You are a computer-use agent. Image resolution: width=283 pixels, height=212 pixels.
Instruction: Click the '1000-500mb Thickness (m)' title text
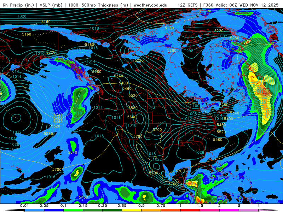click(x=98, y=5)
